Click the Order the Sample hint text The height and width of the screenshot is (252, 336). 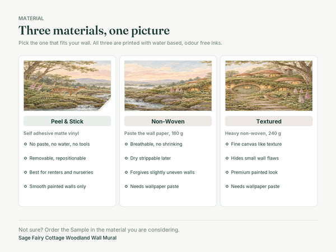pos(99,230)
